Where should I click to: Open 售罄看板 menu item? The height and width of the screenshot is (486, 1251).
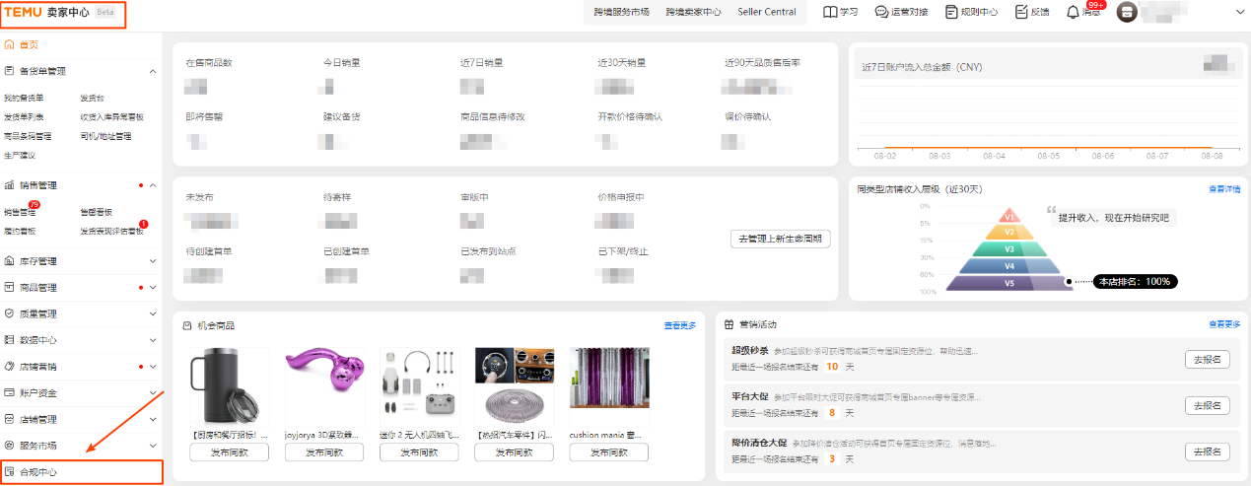tap(97, 212)
